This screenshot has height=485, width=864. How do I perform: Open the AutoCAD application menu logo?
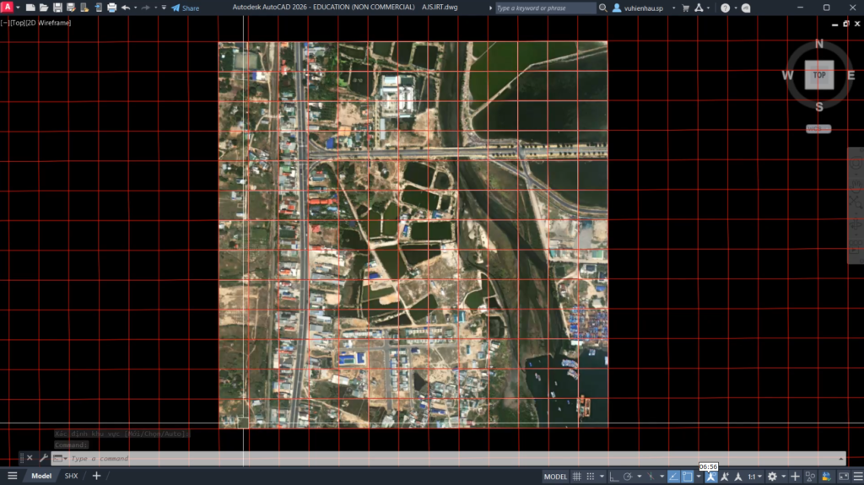click(x=7, y=8)
